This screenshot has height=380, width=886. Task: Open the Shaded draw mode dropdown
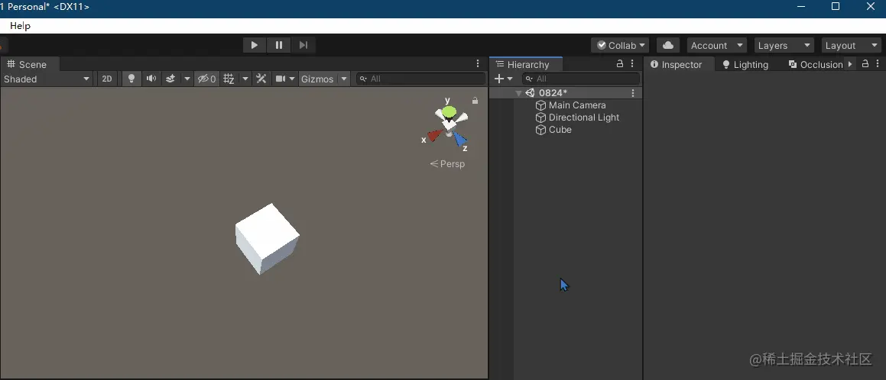tap(47, 79)
